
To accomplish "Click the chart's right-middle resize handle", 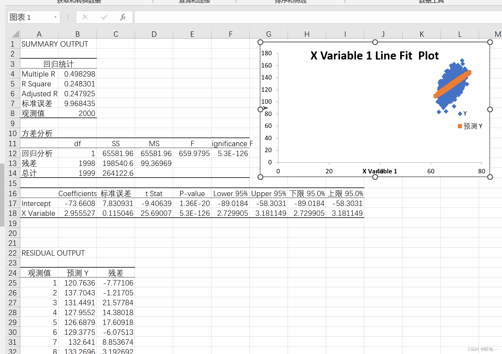I will (x=490, y=109).
